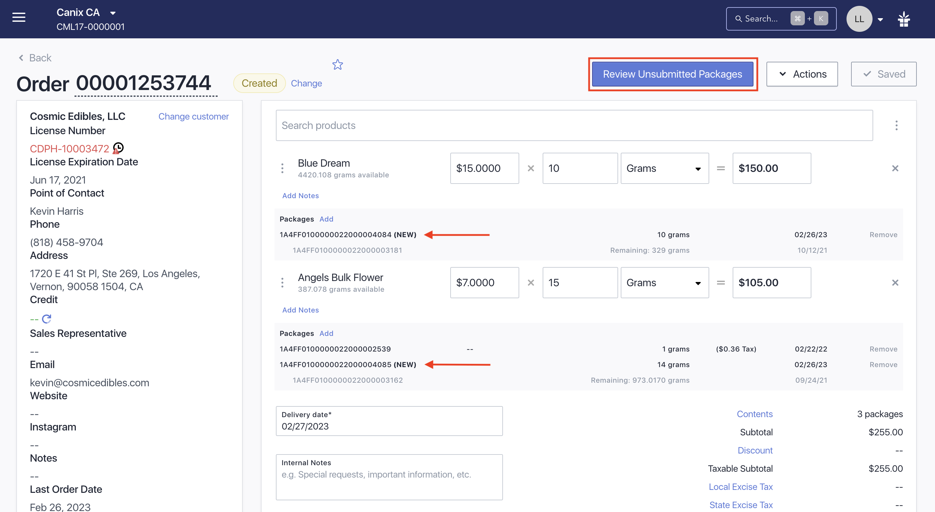Screen dimensions: 935x512
Task: Favorite this order with the star icon
Action: [338, 65]
